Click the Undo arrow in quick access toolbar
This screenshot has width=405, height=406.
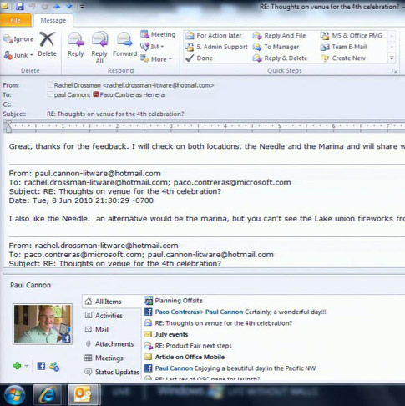click(33, 6)
